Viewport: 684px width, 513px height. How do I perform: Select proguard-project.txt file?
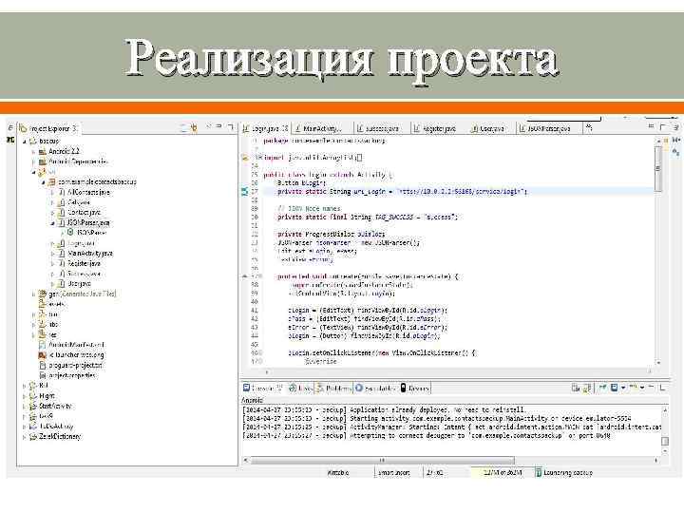[x=75, y=366]
